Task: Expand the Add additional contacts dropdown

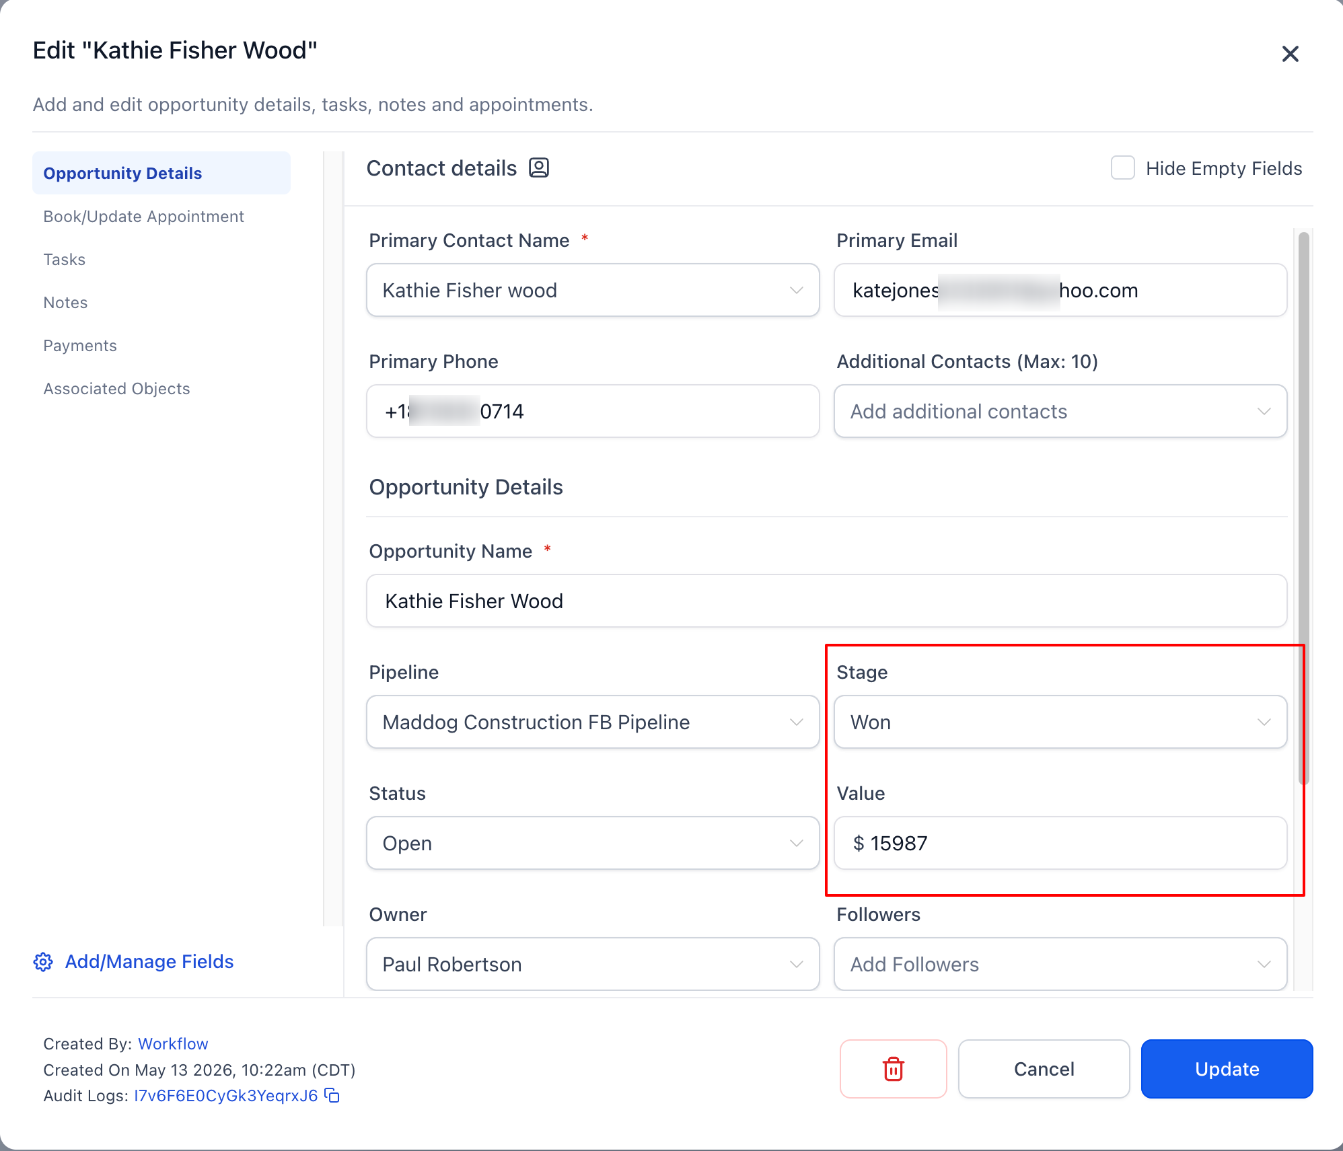Action: coord(1060,411)
